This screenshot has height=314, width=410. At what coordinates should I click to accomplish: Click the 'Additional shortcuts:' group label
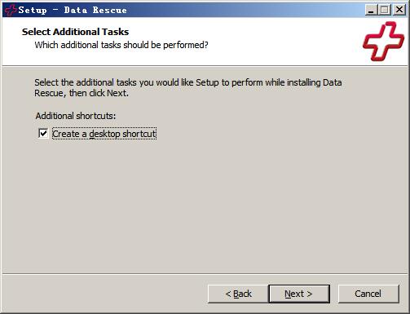tap(76, 116)
